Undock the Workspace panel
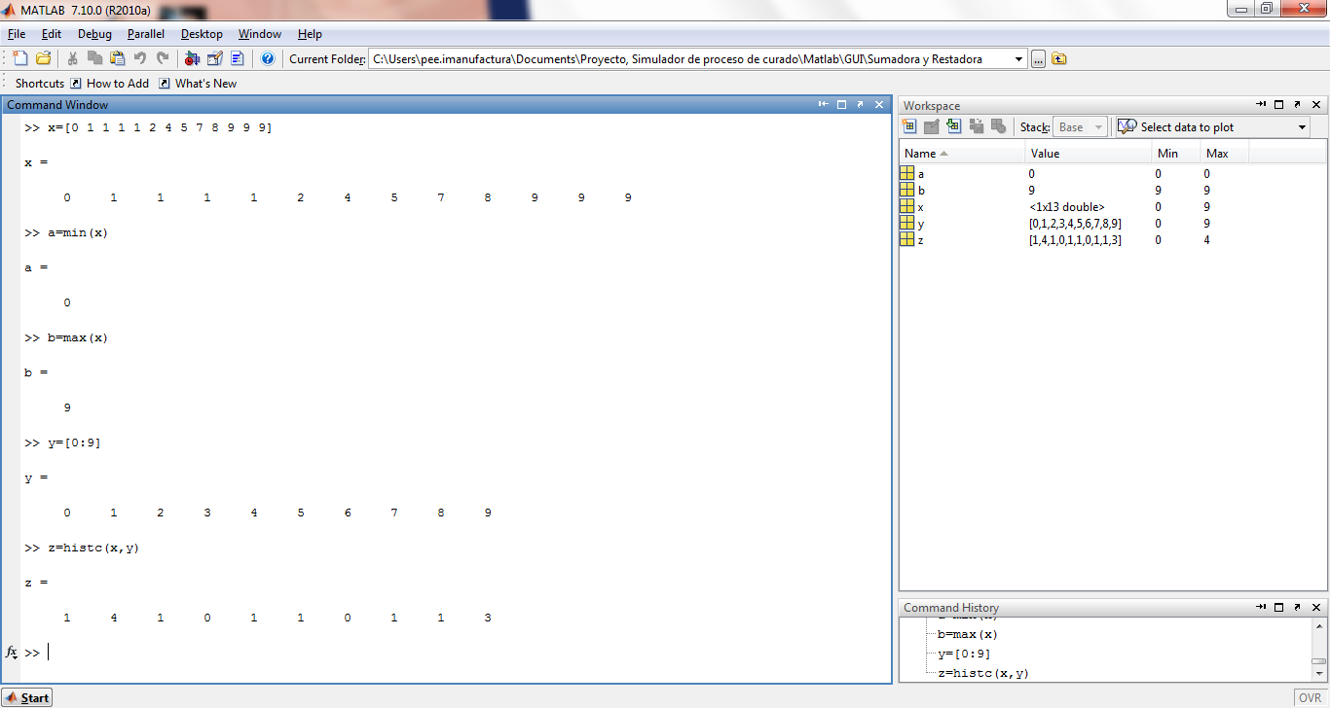Screen dimensions: 1330x708 (x=1298, y=105)
